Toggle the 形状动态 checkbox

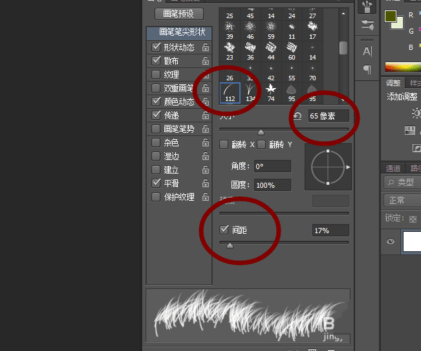(x=156, y=47)
